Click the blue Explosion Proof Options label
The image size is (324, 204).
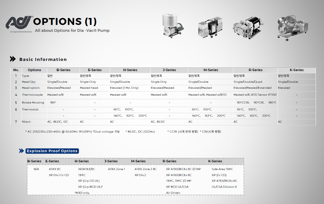[x=52, y=151]
